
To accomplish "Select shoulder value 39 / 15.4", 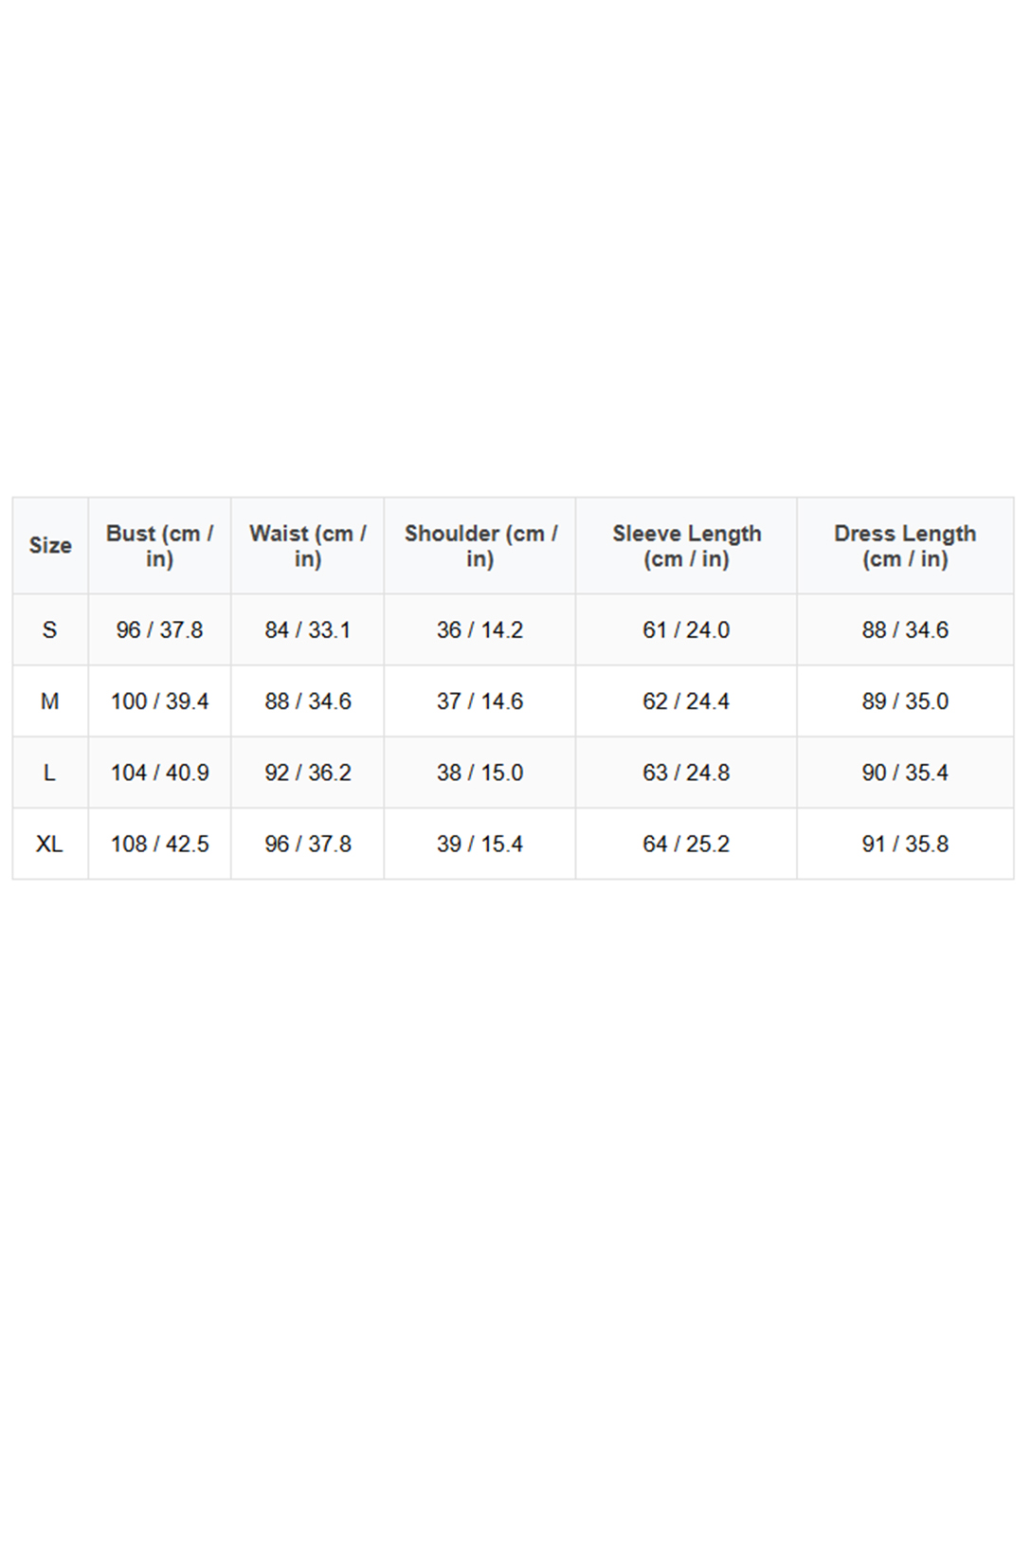I will pos(479,844).
